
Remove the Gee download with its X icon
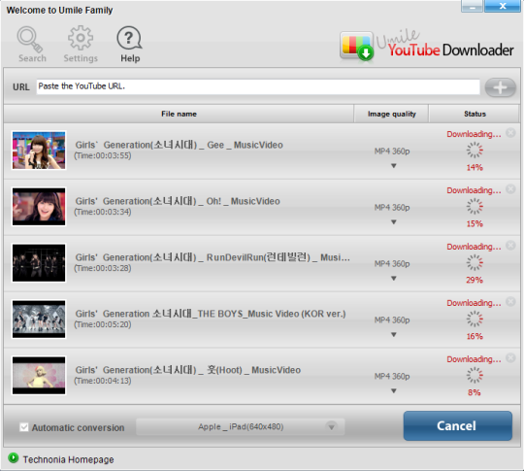tap(510, 133)
